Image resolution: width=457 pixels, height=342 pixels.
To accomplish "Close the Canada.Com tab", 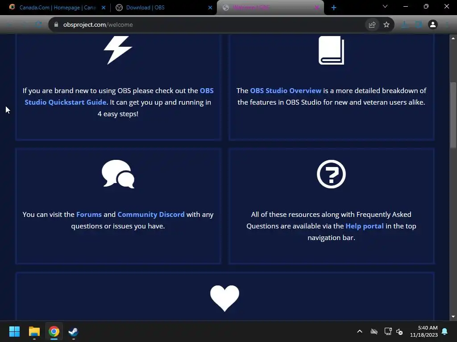I will point(104,8).
